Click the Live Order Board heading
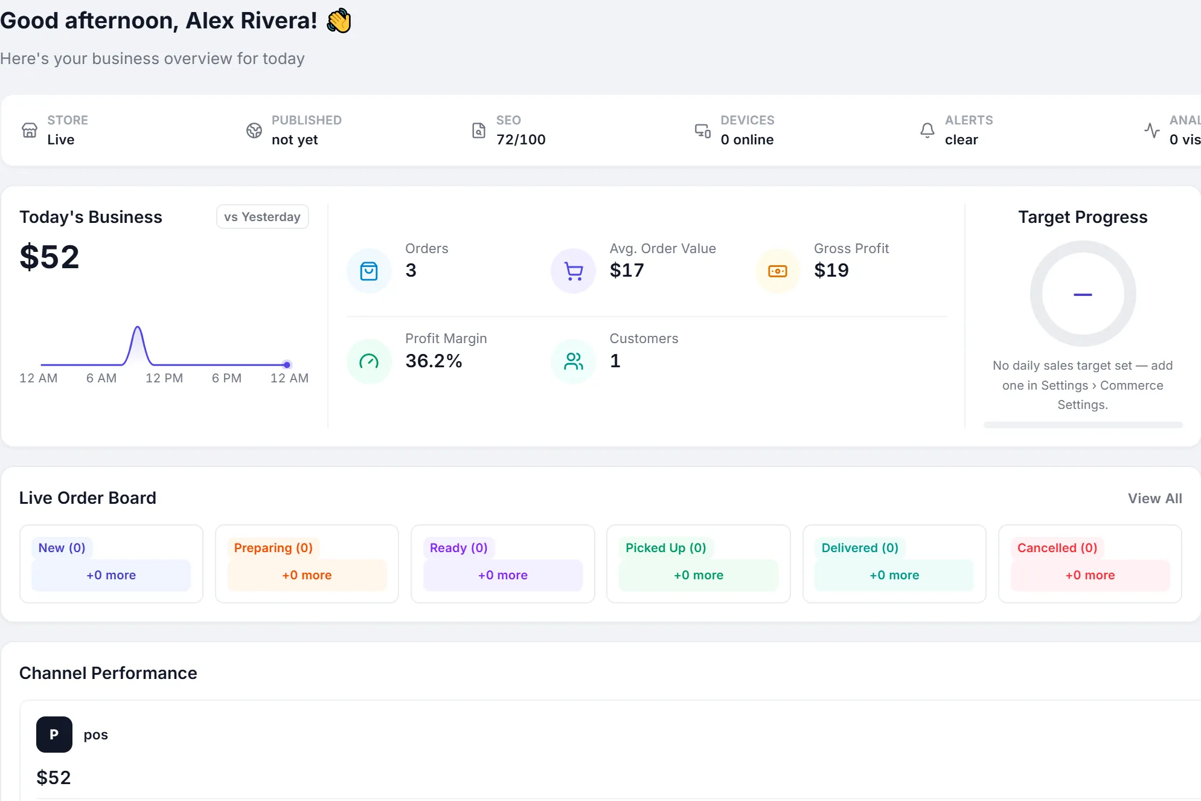1201x801 pixels. [88, 498]
